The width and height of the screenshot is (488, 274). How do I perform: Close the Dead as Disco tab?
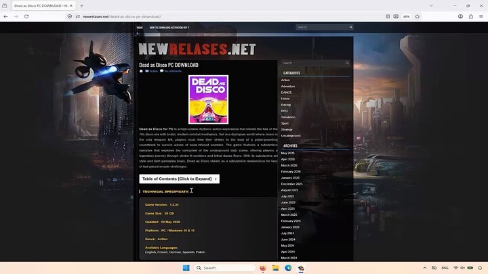(x=71, y=5)
